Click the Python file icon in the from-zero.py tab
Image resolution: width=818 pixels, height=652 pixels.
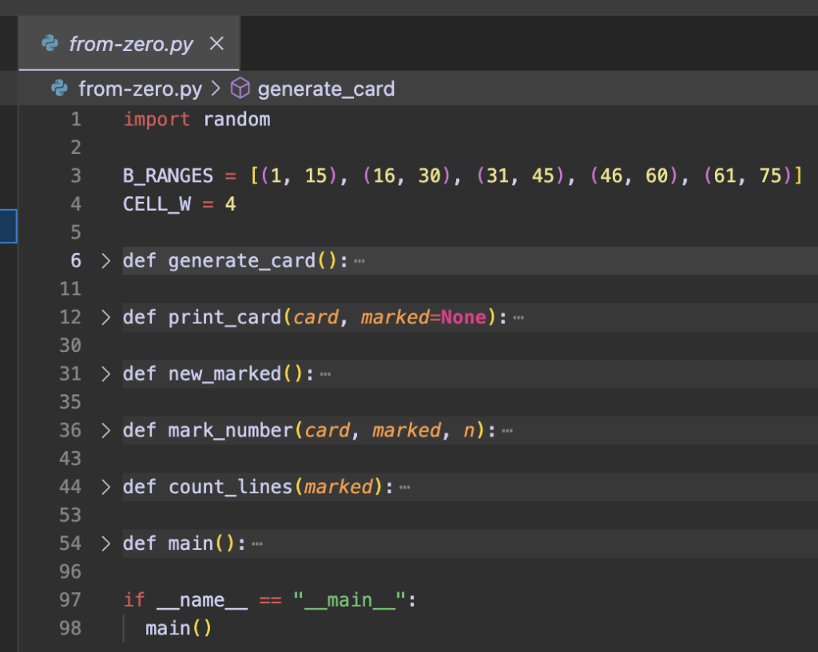(50, 44)
